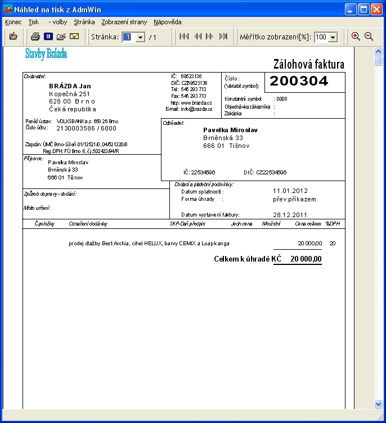
Task: Click the blue print options icon
Action: 48,36
